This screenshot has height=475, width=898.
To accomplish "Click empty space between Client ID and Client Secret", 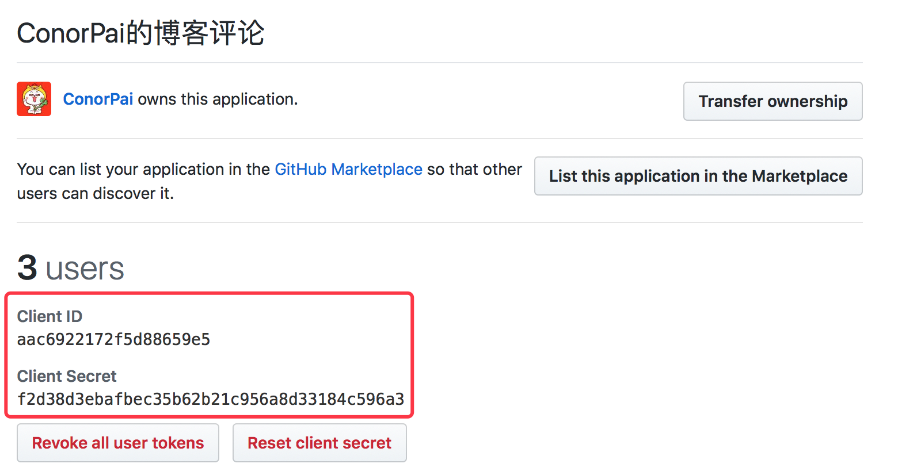I will click(x=211, y=358).
